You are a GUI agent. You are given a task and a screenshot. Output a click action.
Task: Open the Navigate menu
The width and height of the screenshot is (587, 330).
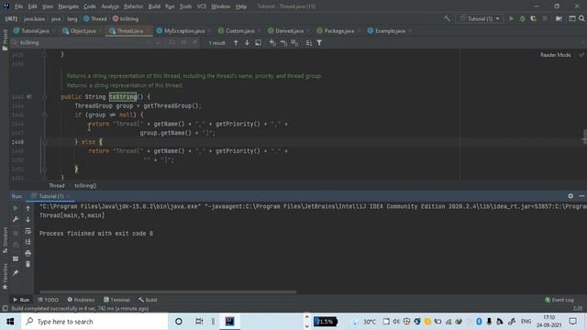(69, 6)
